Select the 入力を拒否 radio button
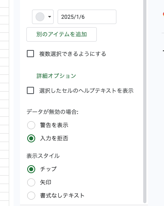This screenshot has height=206, width=164. [x=31, y=138]
